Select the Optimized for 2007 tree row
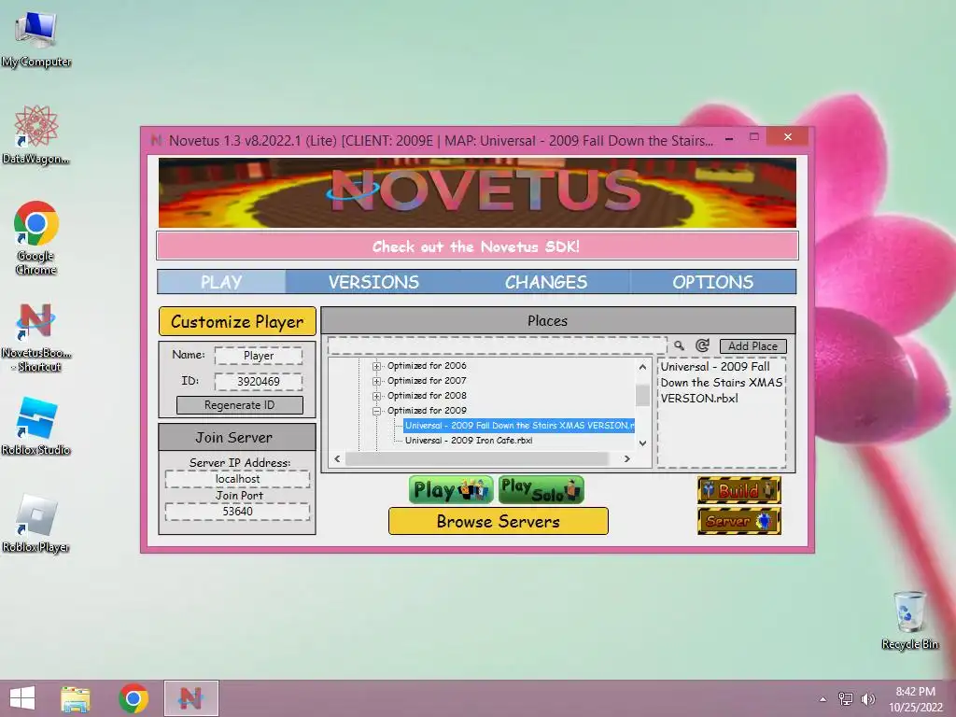The image size is (956, 717). 427,381
